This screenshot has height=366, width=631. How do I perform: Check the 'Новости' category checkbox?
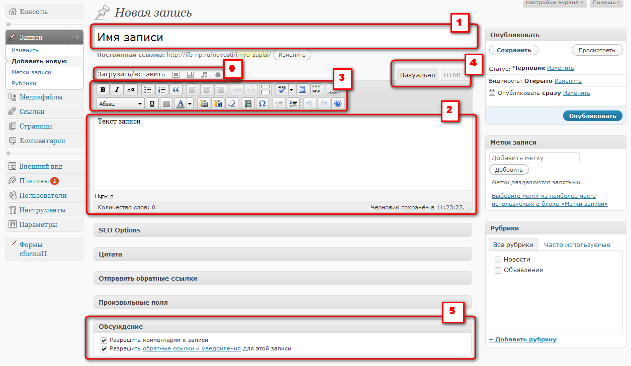[498, 260]
